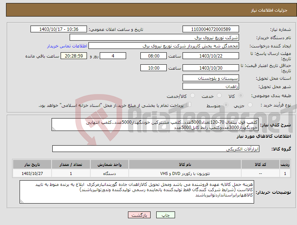Screen dimensions: 297x225
Task: Click the price validity date 1403/10/30
Action: [x=211, y=68]
